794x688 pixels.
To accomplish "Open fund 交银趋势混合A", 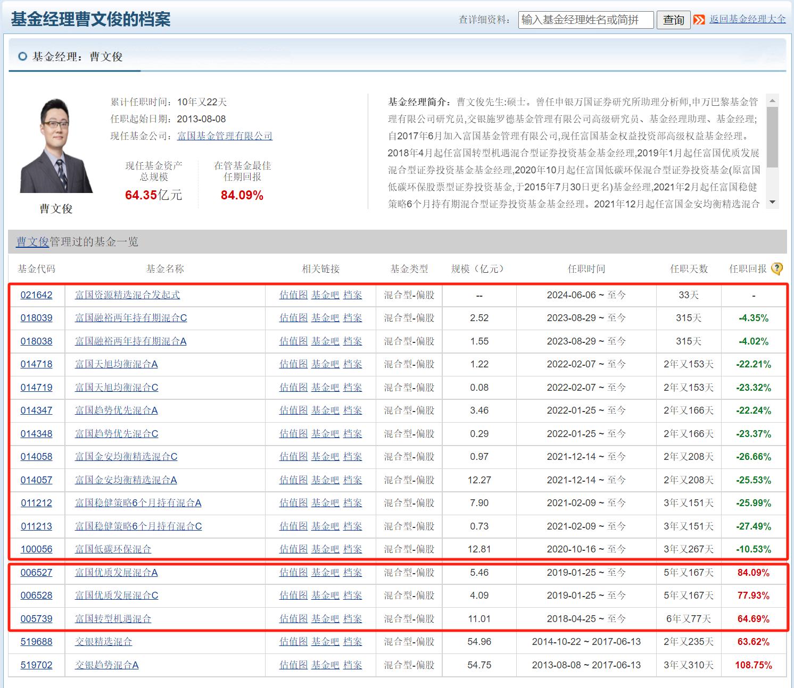I will click(x=106, y=665).
